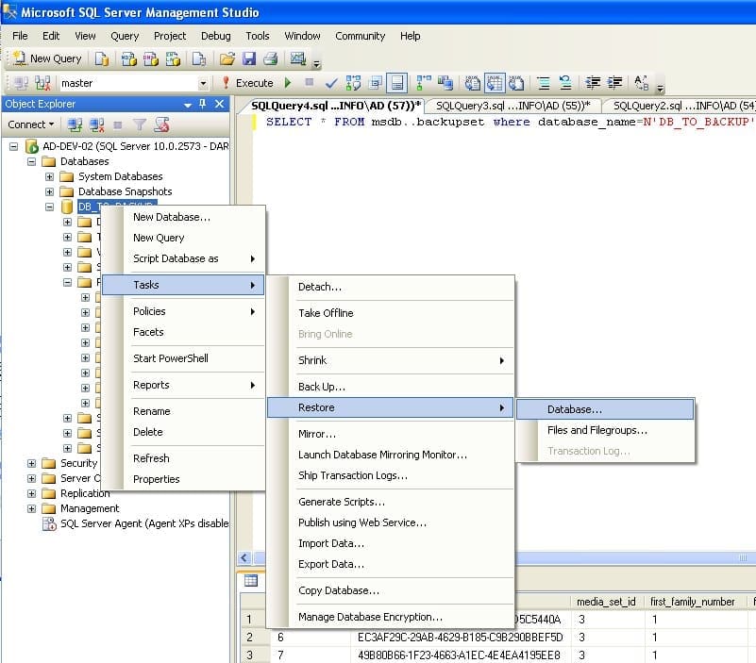Viewport: 756px width, 663px height.
Task: Click Detach... in Tasks submenu
Action: point(391,287)
